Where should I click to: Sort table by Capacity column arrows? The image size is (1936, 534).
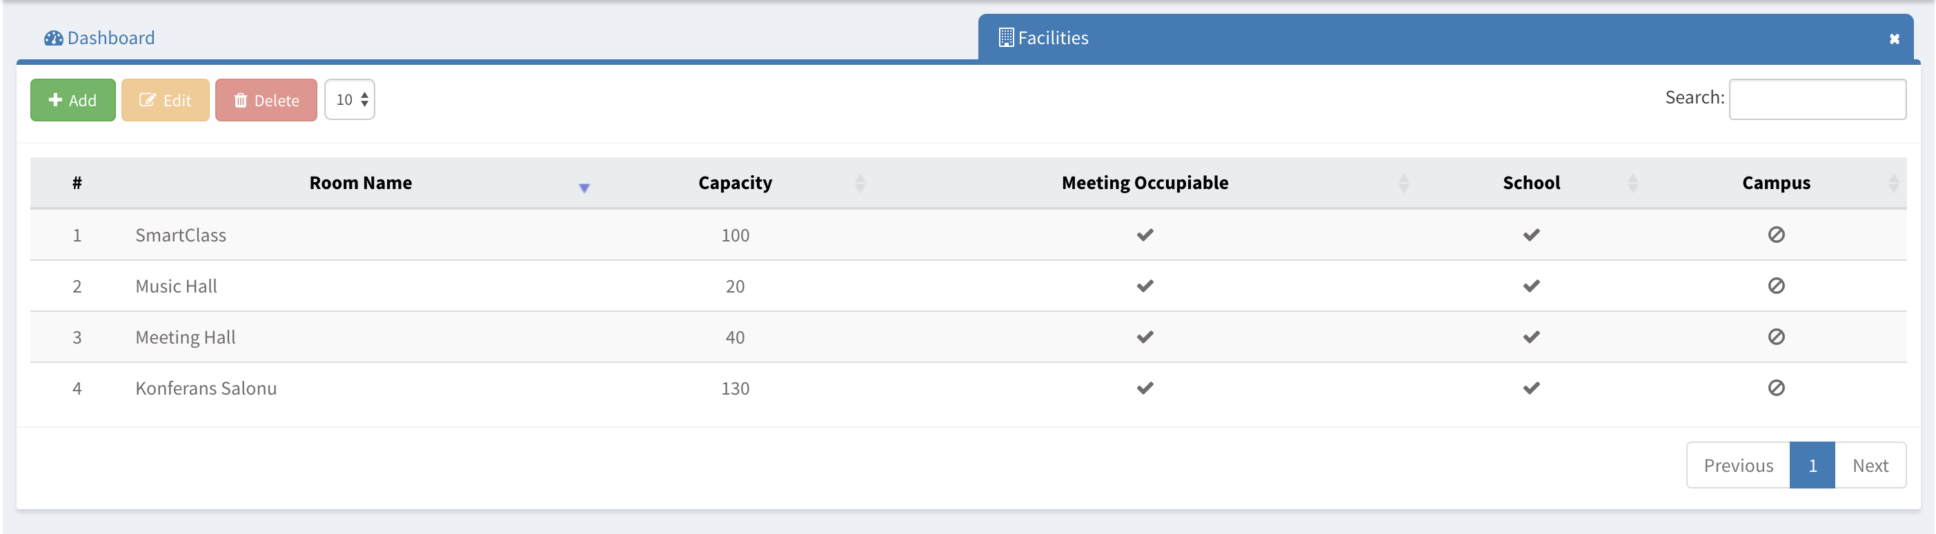[860, 184]
